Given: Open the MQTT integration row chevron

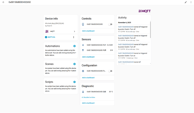Looking at the screenshot, I should pyautogui.click(x=74, y=31).
